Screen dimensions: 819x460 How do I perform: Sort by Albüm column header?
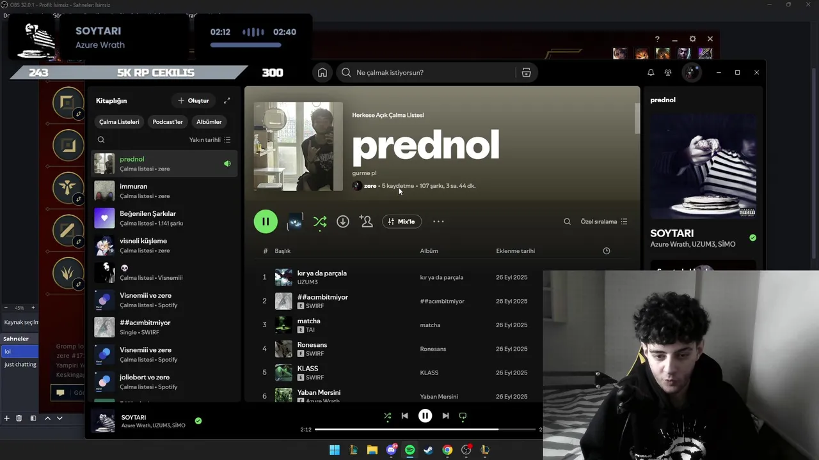pos(429,251)
